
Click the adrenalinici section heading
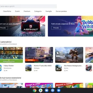pos(6,42)
